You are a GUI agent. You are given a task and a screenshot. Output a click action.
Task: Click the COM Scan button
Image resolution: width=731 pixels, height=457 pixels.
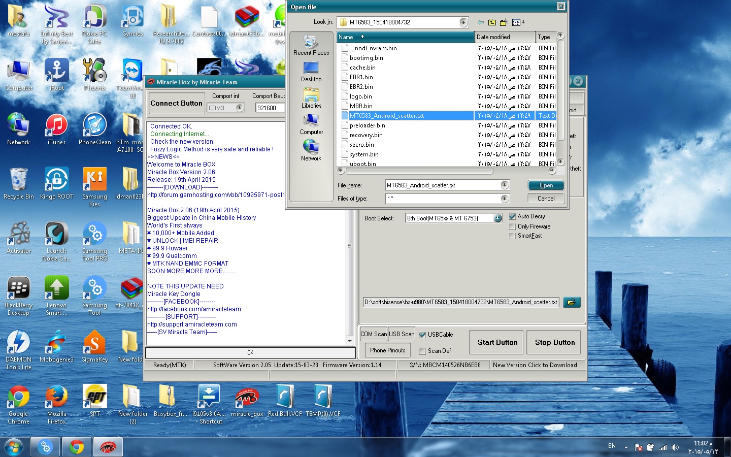click(374, 334)
